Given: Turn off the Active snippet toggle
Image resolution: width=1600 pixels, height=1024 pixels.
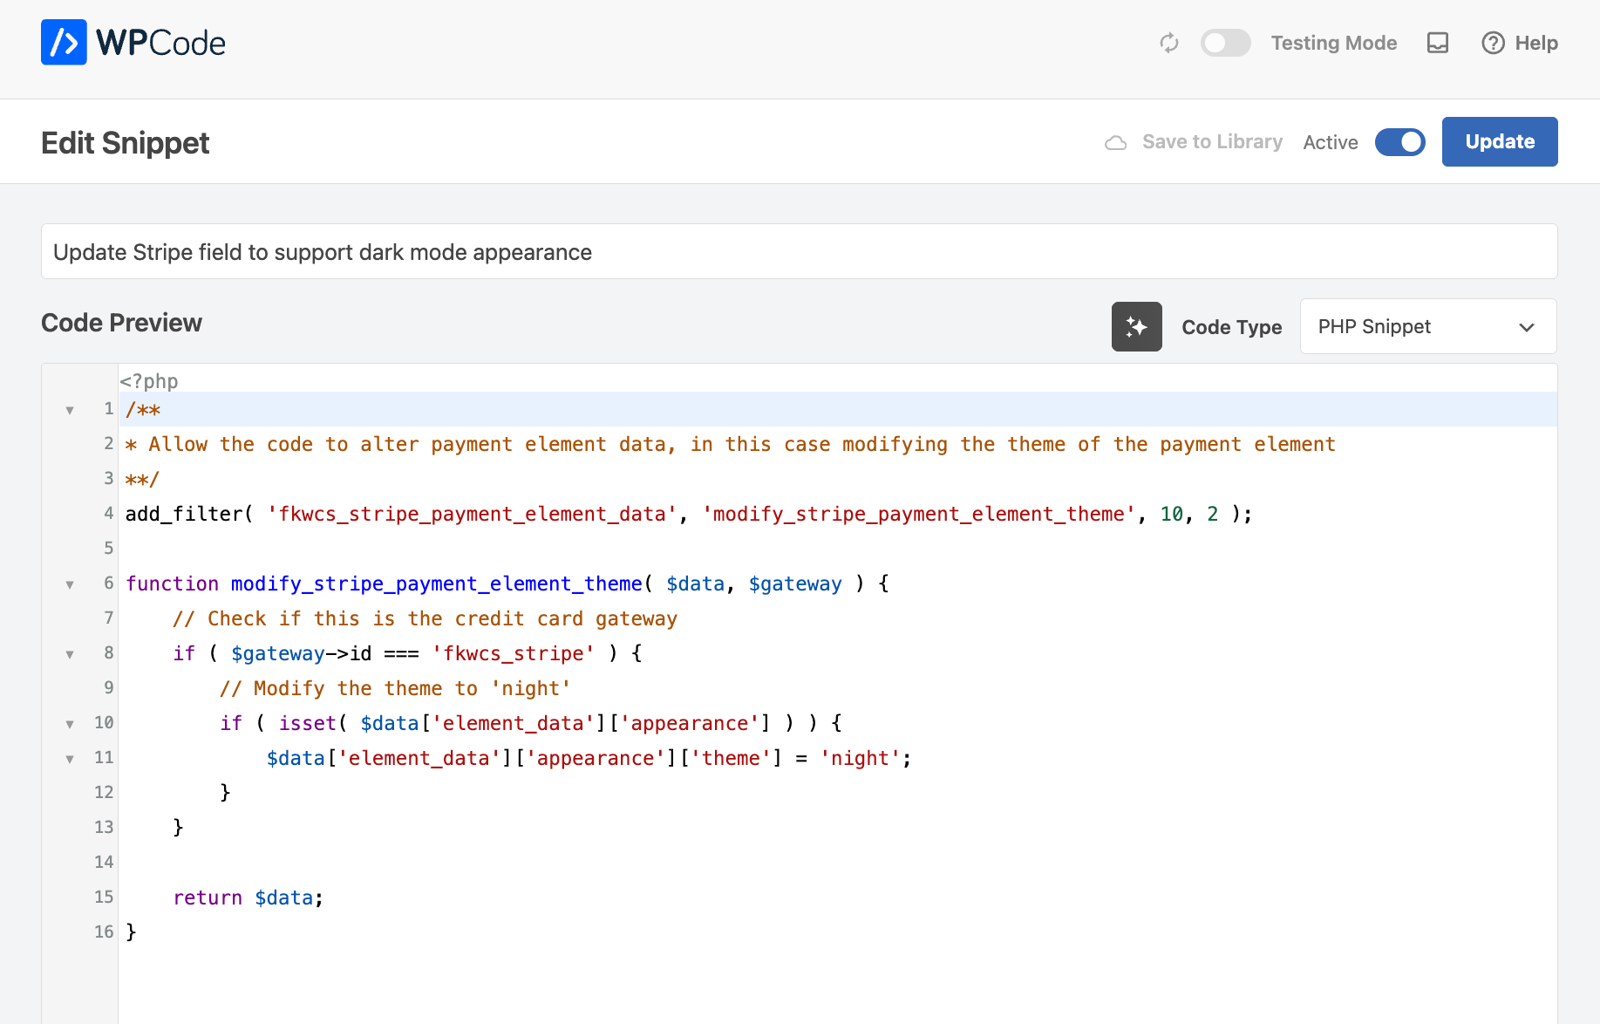Looking at the screenshot, I should 1399,142.
